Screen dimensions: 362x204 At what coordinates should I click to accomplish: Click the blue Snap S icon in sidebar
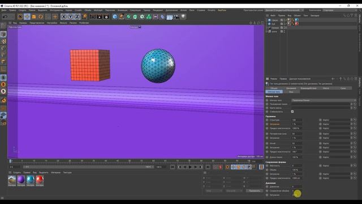pyautogui.click(x=3, y=78)
